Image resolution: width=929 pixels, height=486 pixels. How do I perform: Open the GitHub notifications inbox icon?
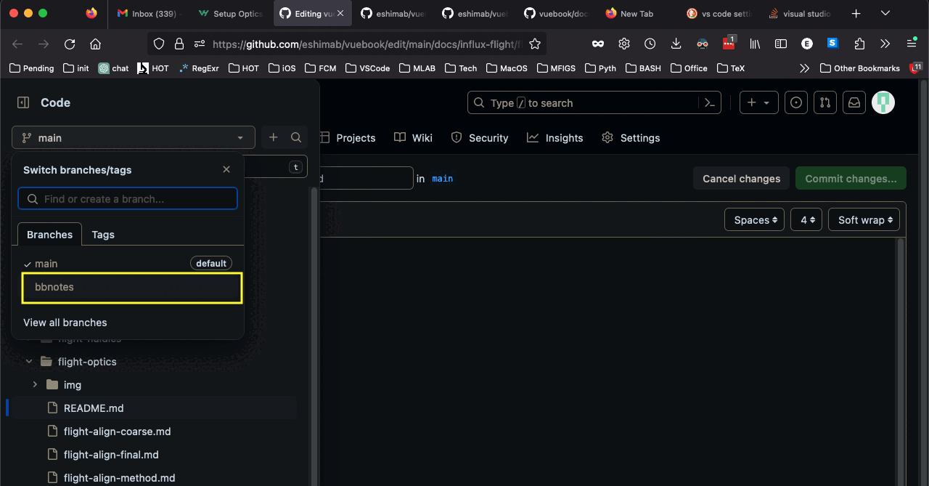coord(854,103)
